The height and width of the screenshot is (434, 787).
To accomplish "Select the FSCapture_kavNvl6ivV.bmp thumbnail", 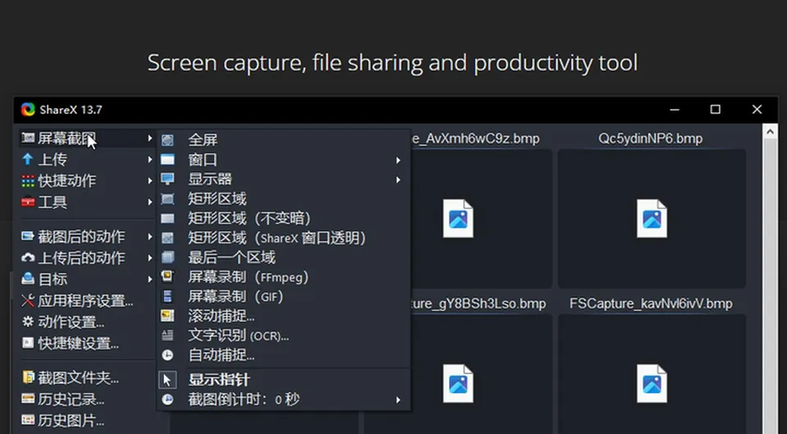I will click(x=652, y=374).
